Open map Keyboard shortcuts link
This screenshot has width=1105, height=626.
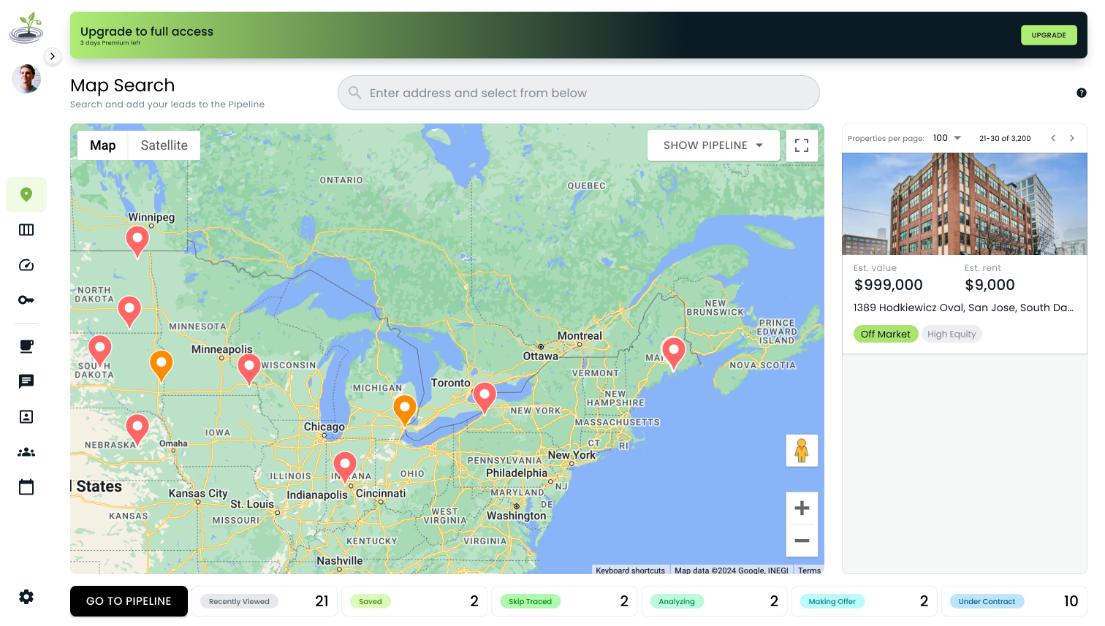coord(631,570)
